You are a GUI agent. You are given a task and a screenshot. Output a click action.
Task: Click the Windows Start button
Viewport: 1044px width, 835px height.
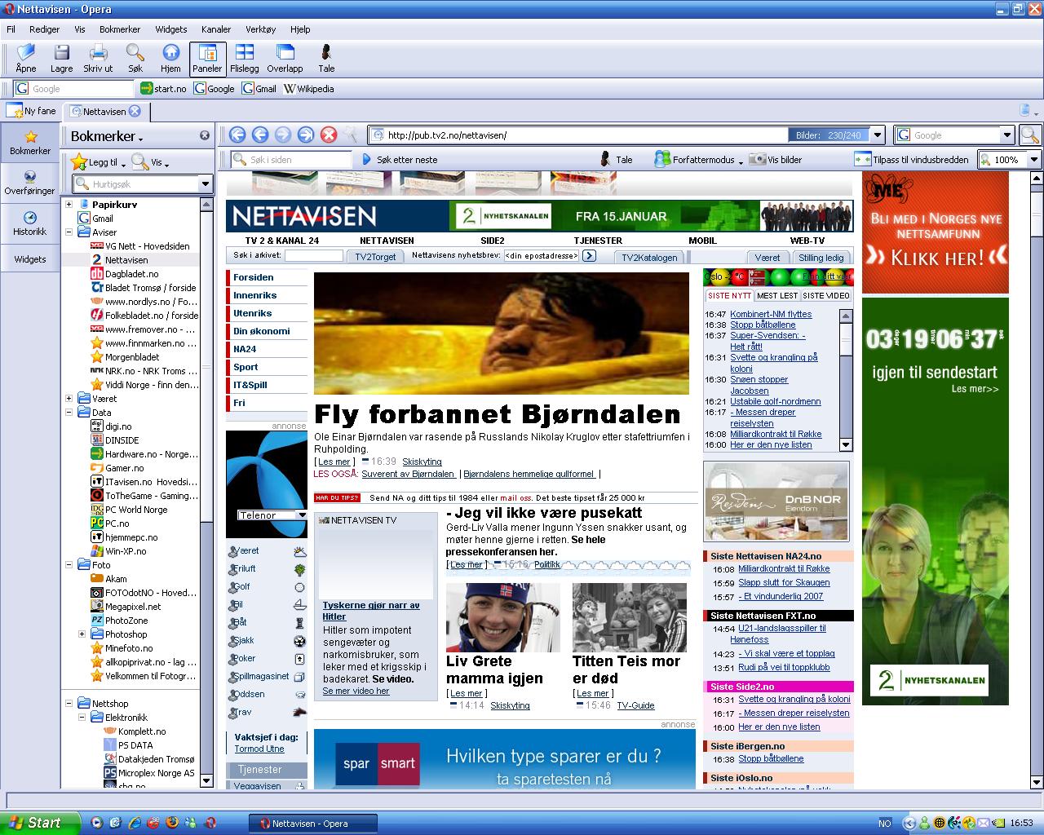click(x=40, y=823)
